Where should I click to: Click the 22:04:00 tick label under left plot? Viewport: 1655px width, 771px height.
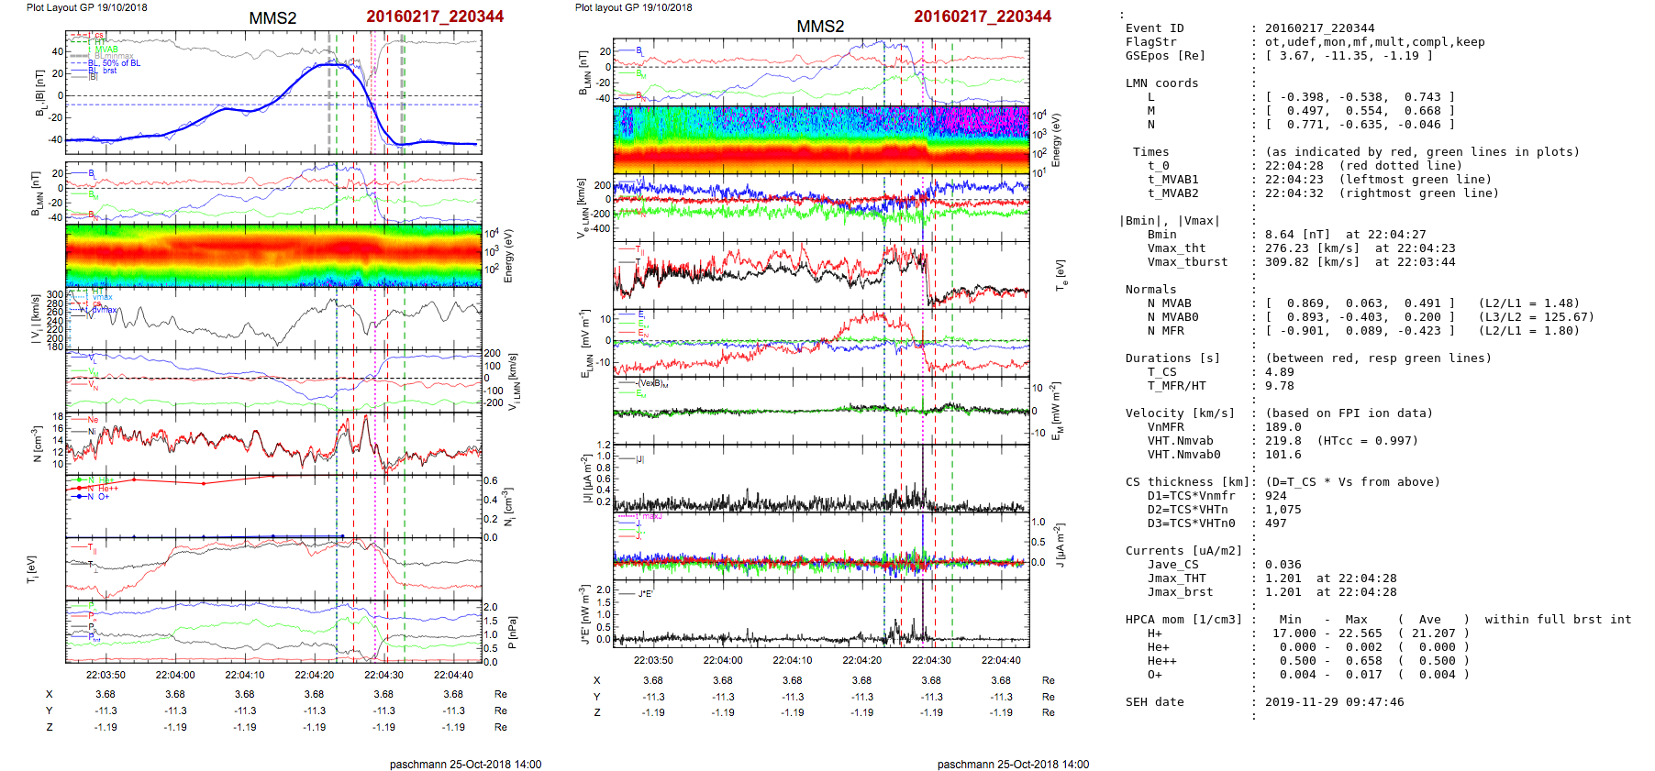(x=175, y=675)
